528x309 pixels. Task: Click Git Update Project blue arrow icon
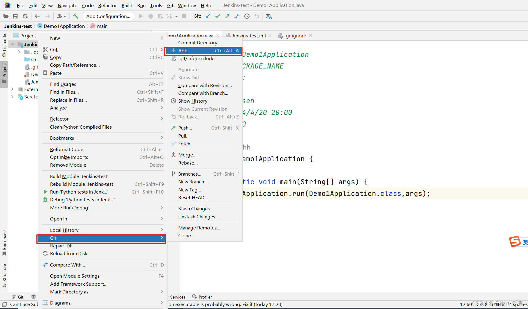pyautogui.click(x=208, y=16)
